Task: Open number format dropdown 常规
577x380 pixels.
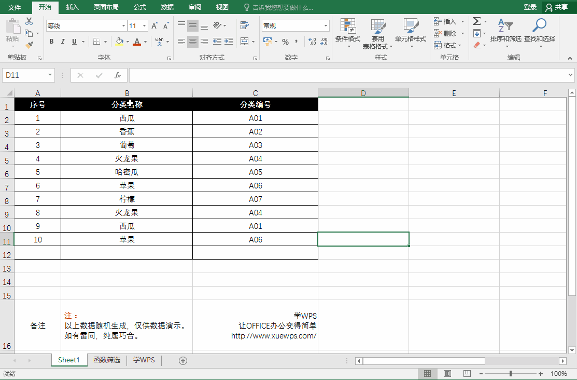Action: click(326, 25)
